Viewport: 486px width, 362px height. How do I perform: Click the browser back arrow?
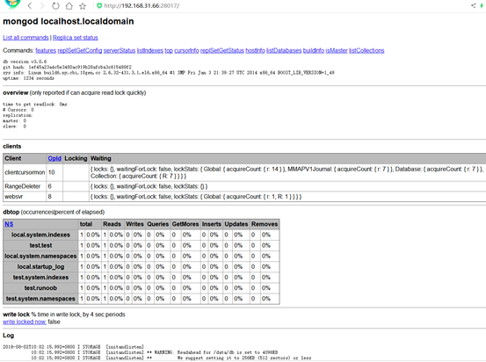(x=30, y=5)
